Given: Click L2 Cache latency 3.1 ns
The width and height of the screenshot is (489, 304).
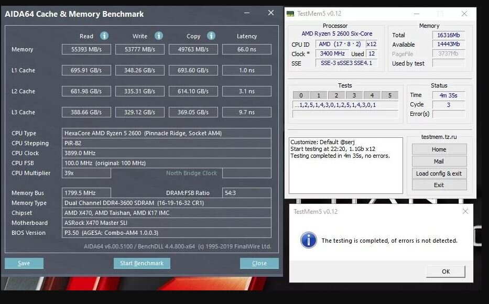Looking at the screenshot, I should (x=247, y=91).
